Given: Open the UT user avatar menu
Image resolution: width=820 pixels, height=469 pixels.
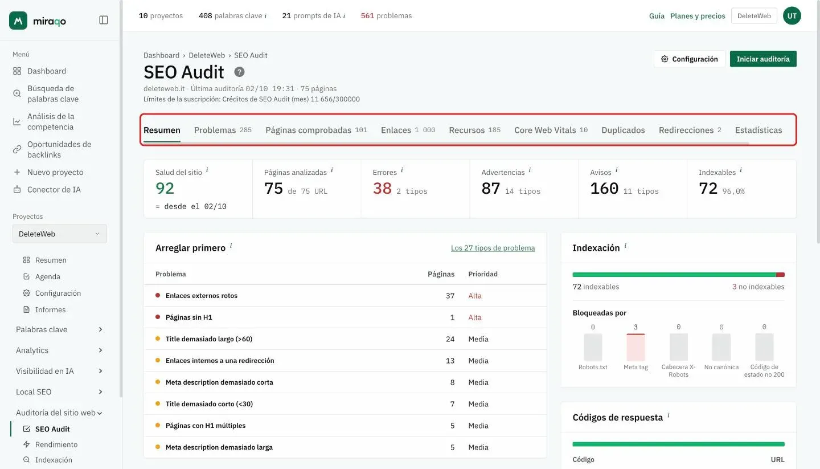Looking at the screenshot, I should [792, 16].
